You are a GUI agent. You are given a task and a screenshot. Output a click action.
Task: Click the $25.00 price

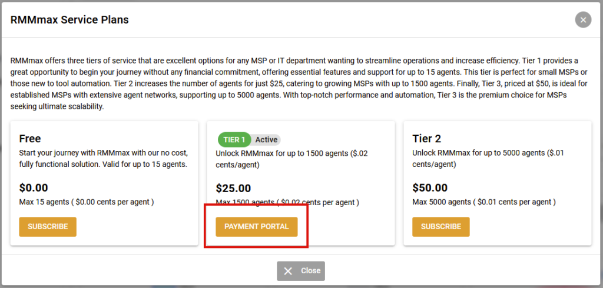click(x=233, y=188)
